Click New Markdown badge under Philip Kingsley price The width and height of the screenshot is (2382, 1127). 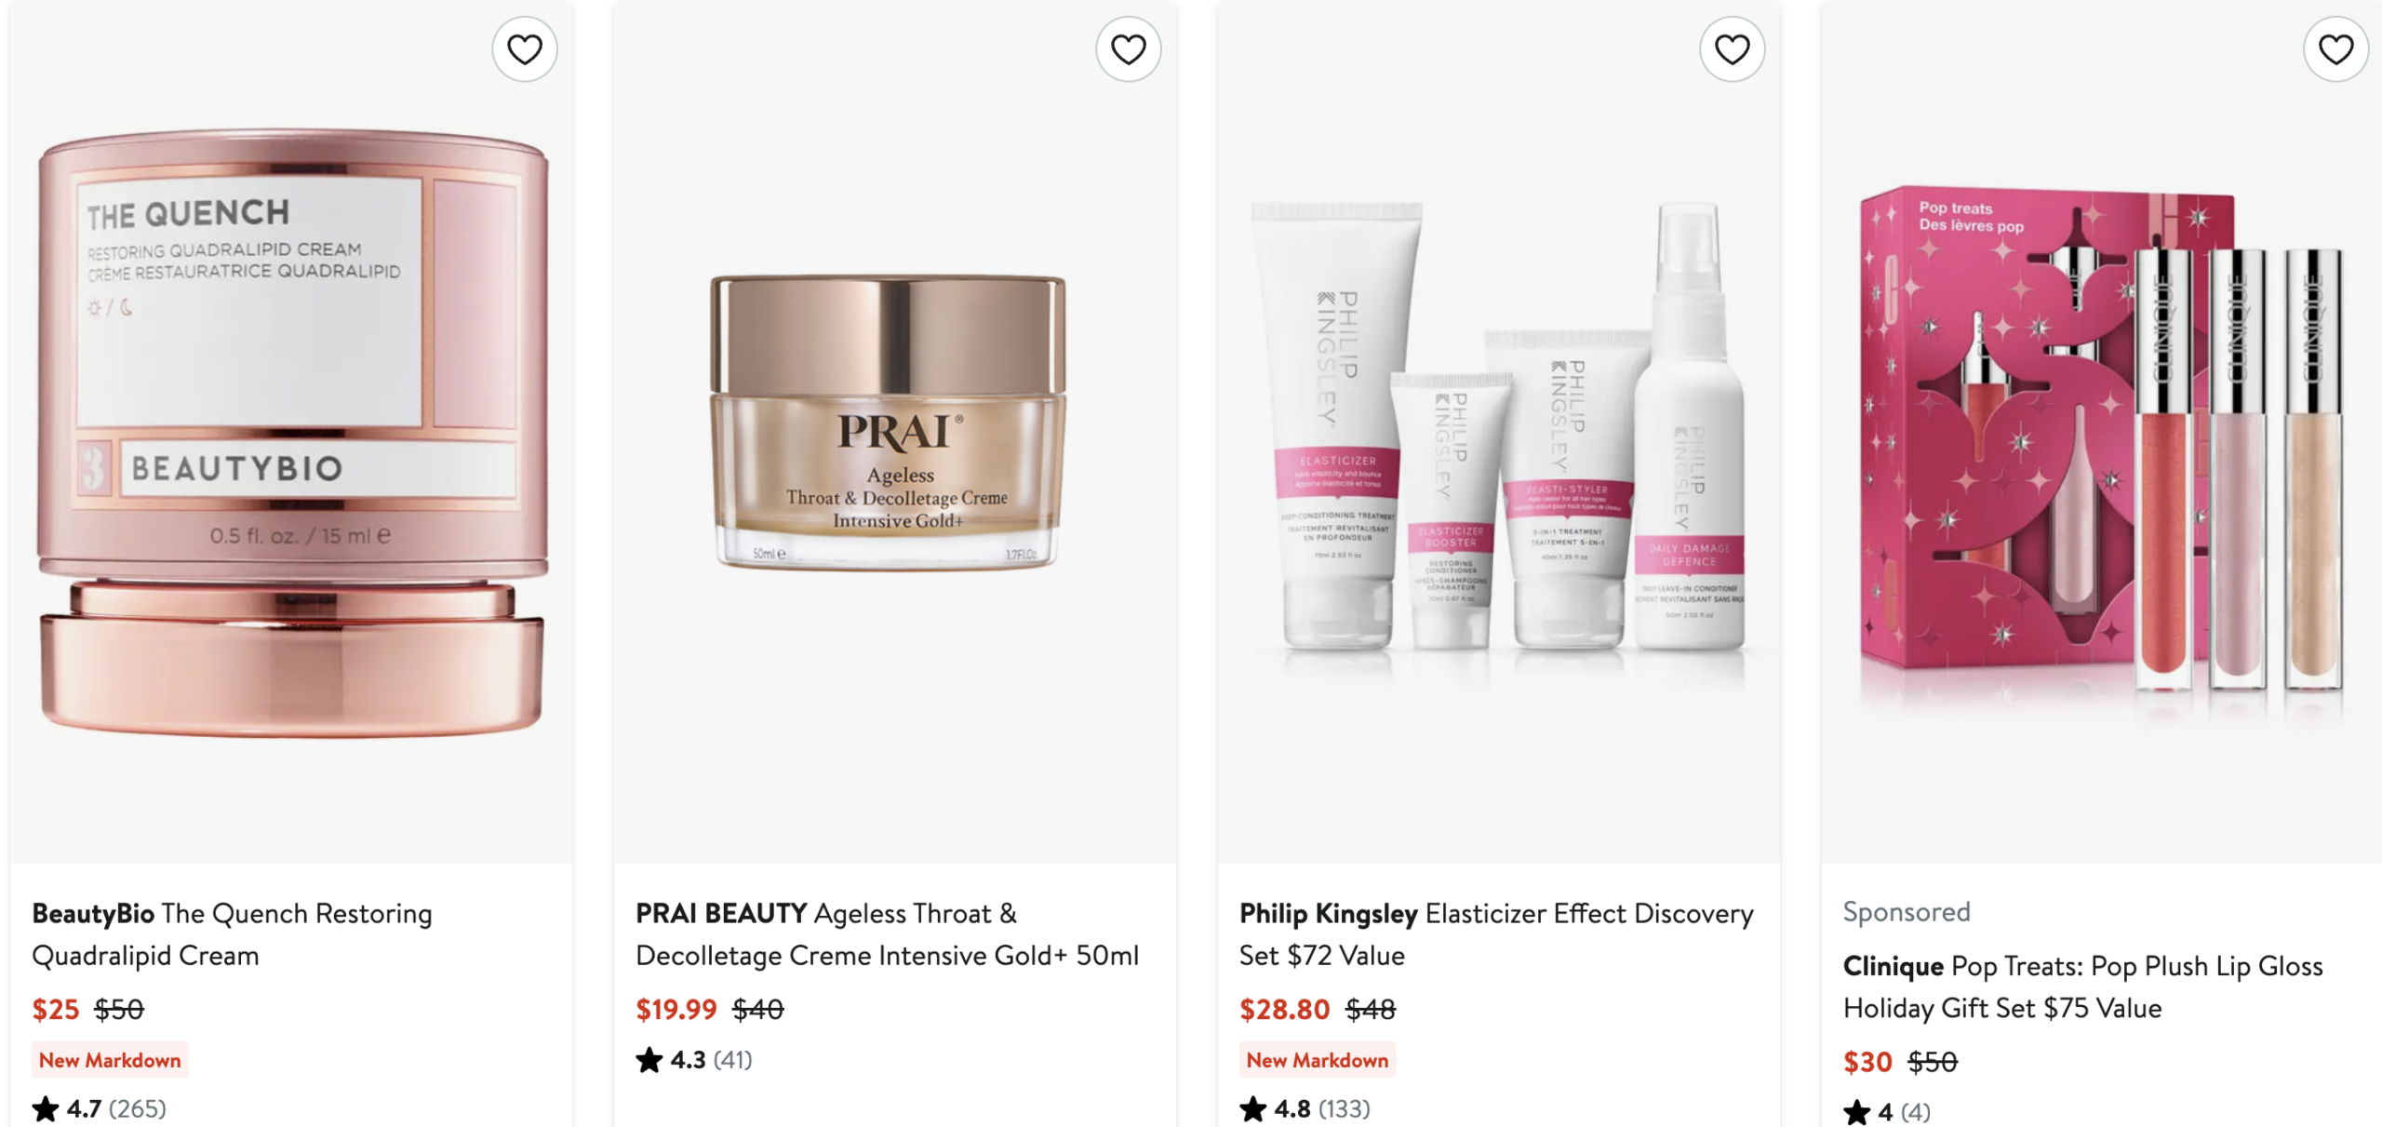1318,1060
